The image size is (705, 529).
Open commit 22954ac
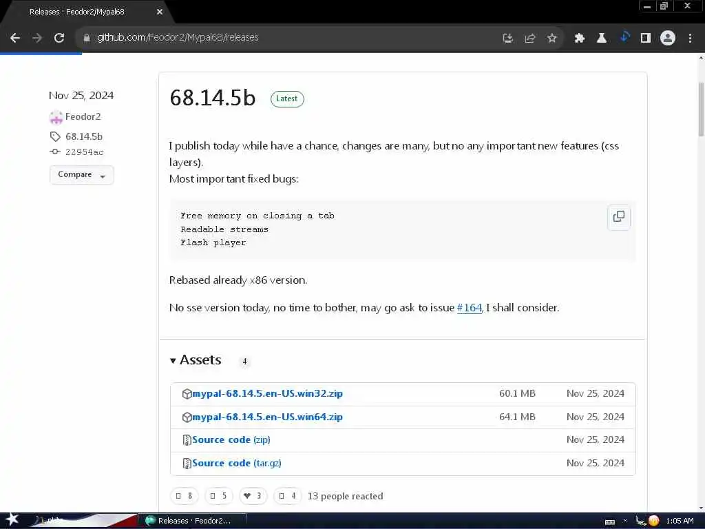coord(84,152)
